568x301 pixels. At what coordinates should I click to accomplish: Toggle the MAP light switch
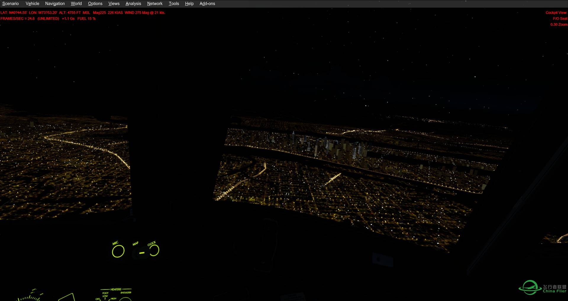click(142, 253)
